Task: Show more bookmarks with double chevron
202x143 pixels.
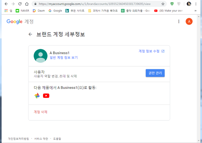Action: (195, 11)
